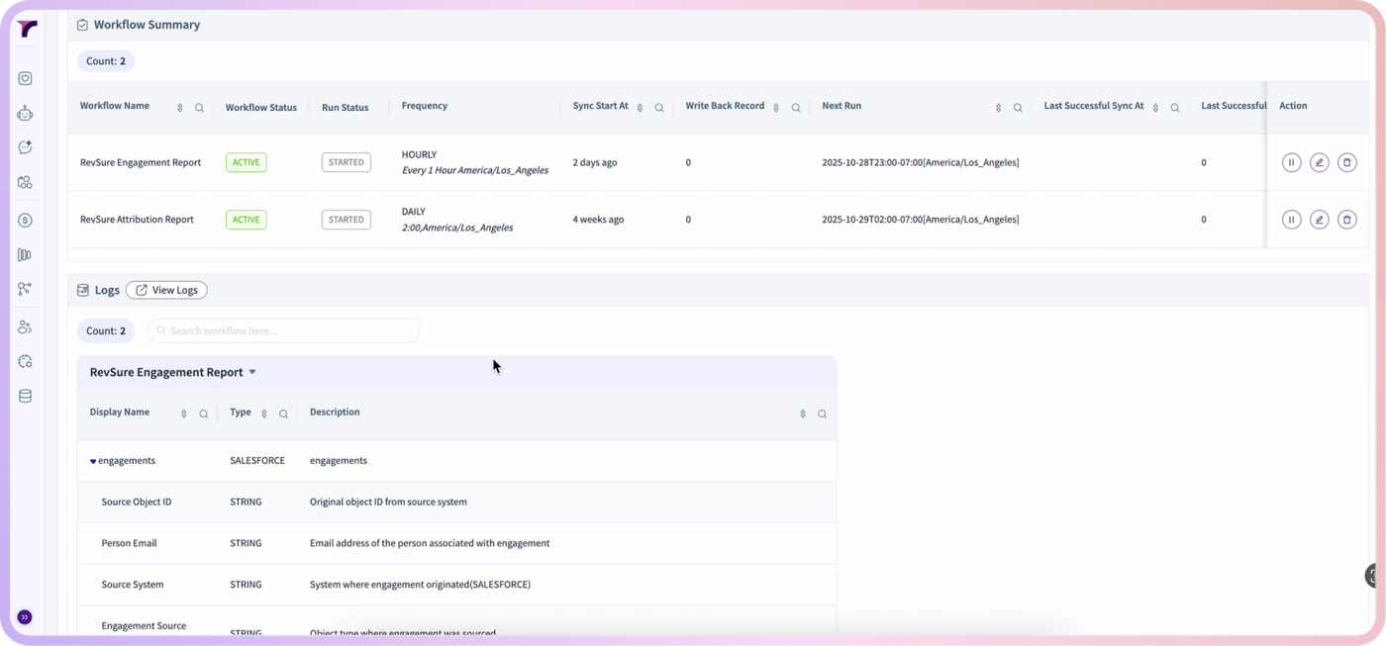Click Count: 2 badge in Logs section

coord(106,330)
